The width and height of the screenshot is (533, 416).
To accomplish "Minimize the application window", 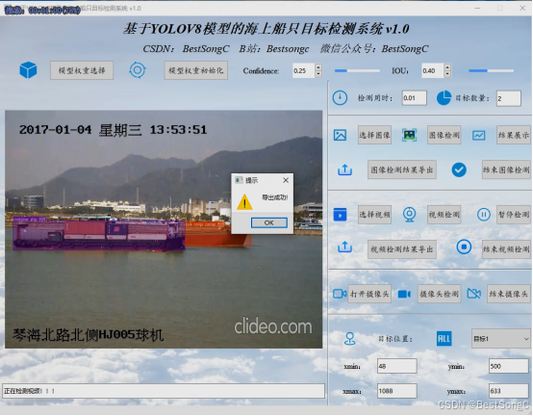I will (477, 8).
